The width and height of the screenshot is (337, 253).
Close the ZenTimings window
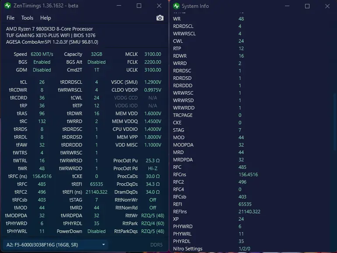pyautogui.click(x=159, y=6)
